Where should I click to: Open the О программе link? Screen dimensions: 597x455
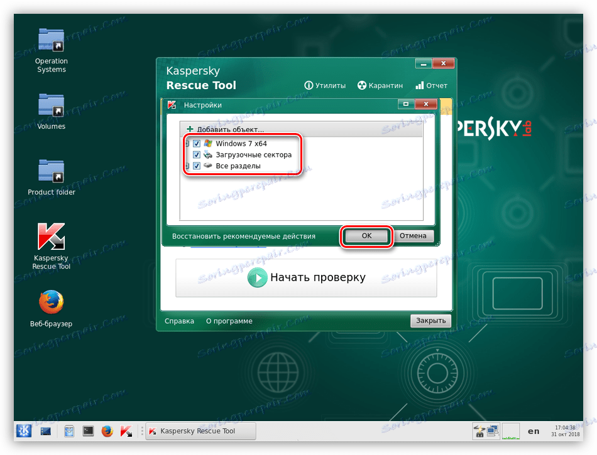point(229,321)
